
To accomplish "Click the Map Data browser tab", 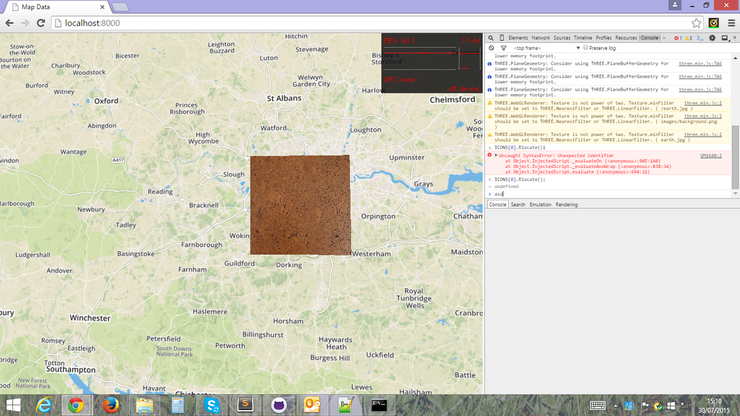I will tap(57, 7).
